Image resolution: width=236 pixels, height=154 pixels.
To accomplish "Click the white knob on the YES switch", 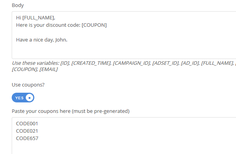I will pos(30,98).
